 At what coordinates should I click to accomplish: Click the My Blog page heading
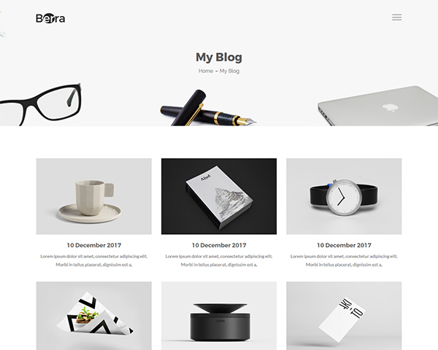click(219, 57)
